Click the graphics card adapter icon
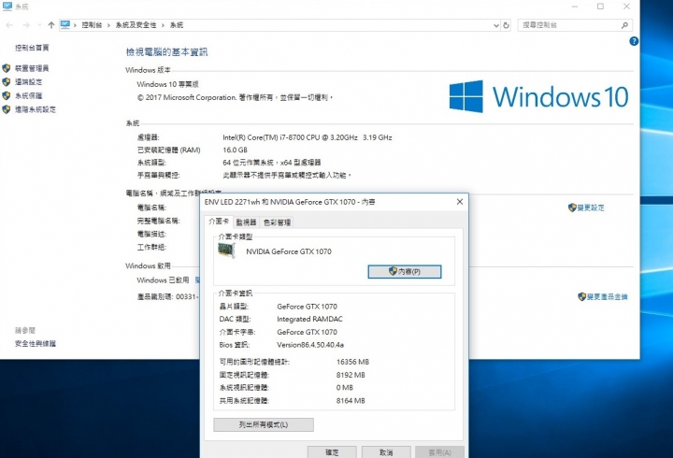This screenshot has width=673, height=458. point(226,250)
